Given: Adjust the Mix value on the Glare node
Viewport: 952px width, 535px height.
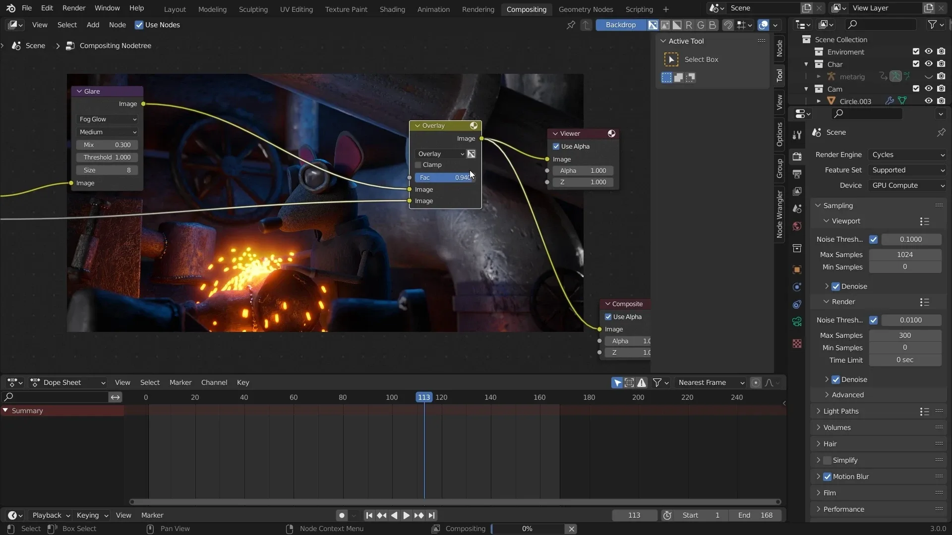Looking at the screenshot, I should [106, 145].
